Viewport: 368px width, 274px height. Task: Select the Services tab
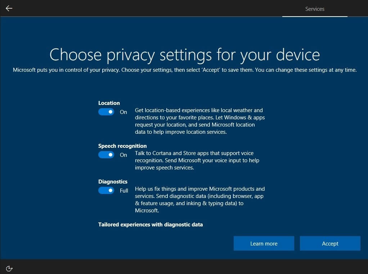pos(315,9)
